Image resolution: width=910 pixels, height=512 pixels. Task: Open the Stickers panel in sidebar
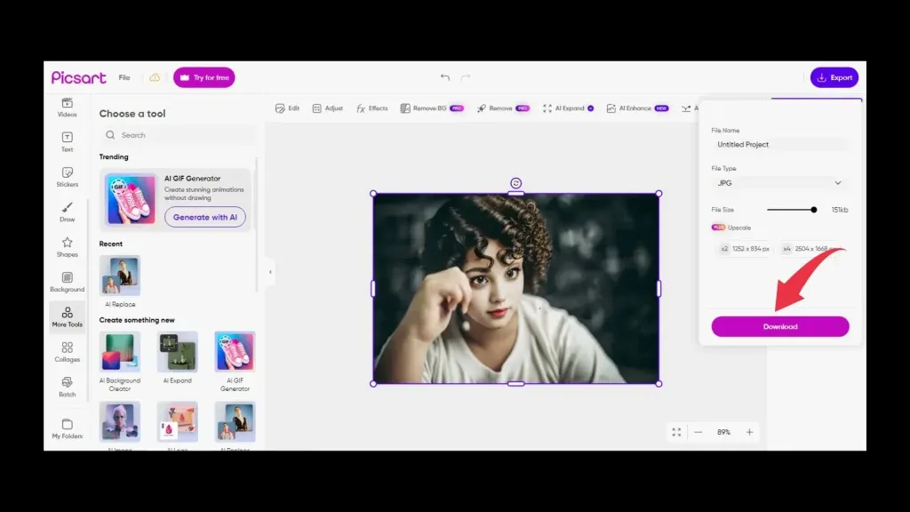[x=68, y=177]
